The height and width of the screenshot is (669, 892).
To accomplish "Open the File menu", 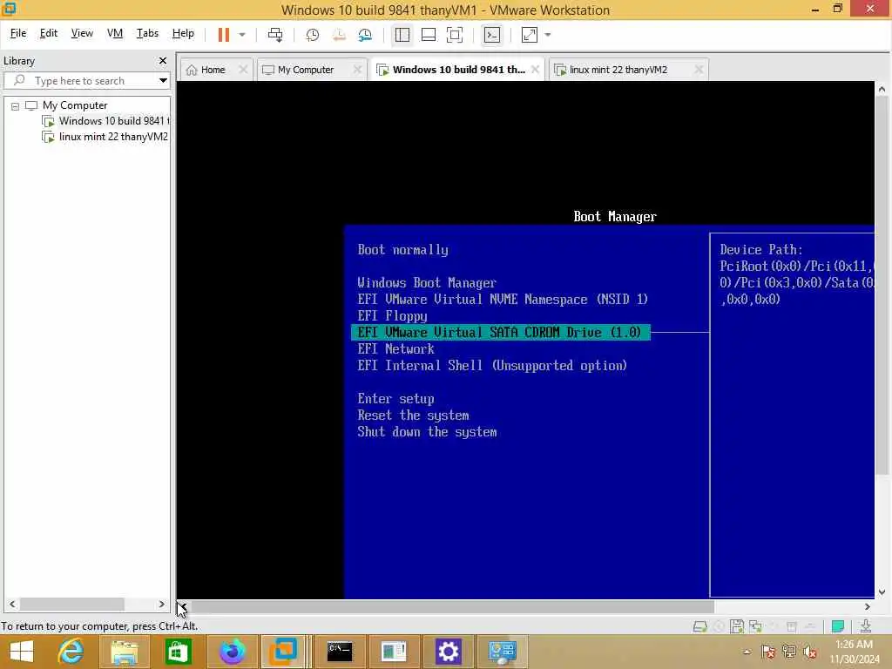I will click(18, 33).
